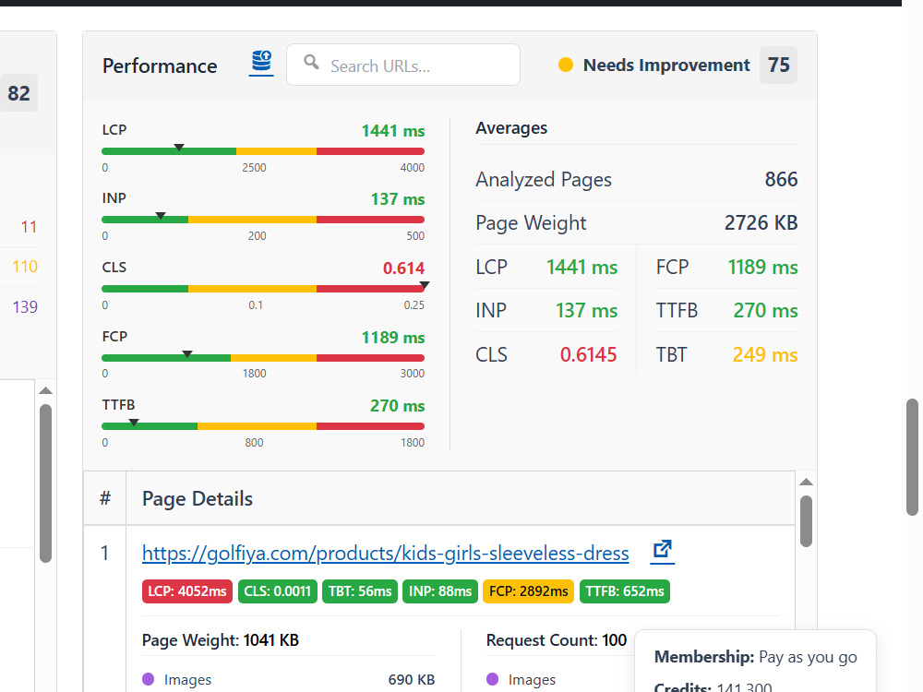Click the # column header
The width and height of the screenshot is (923, 692).
pos(105,498)
